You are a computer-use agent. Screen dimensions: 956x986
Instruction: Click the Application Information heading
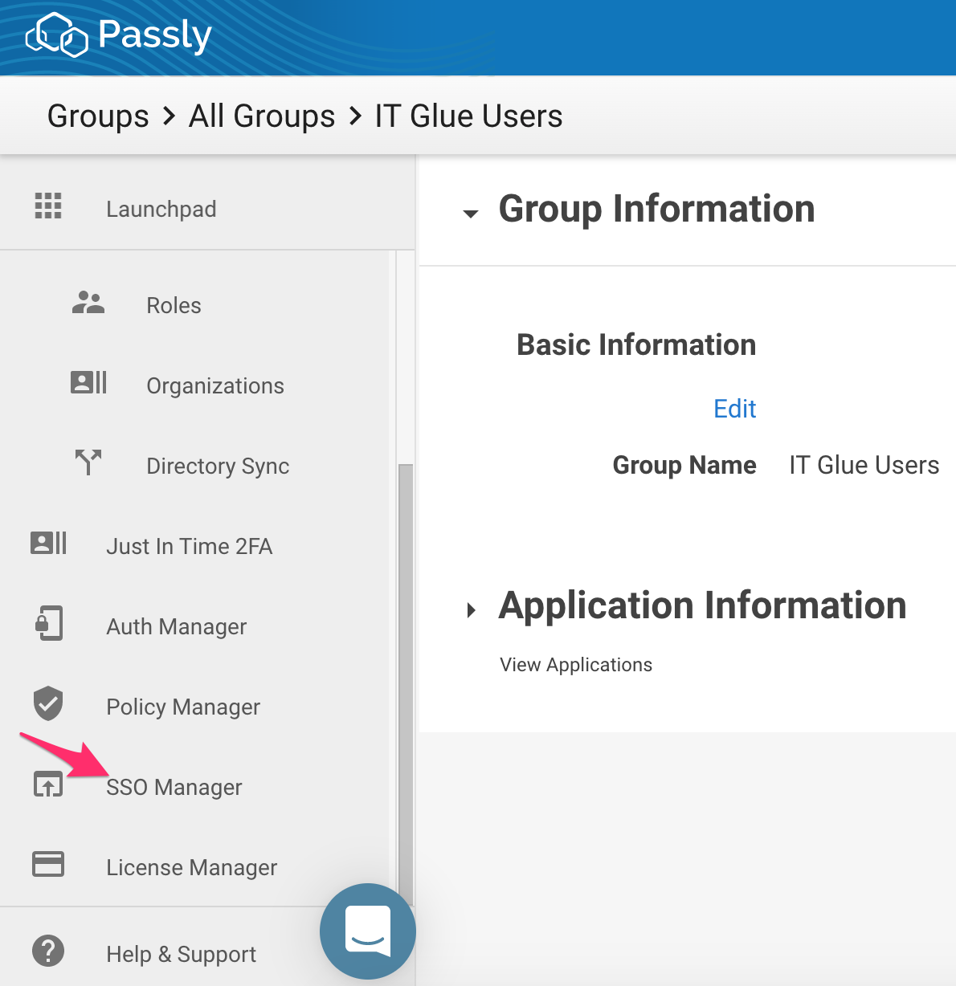click(703, 605)
